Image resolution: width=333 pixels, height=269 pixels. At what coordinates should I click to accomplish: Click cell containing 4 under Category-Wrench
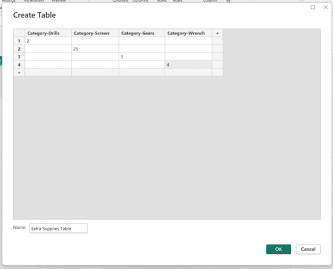pyautogui.click(x=188, y=64)
